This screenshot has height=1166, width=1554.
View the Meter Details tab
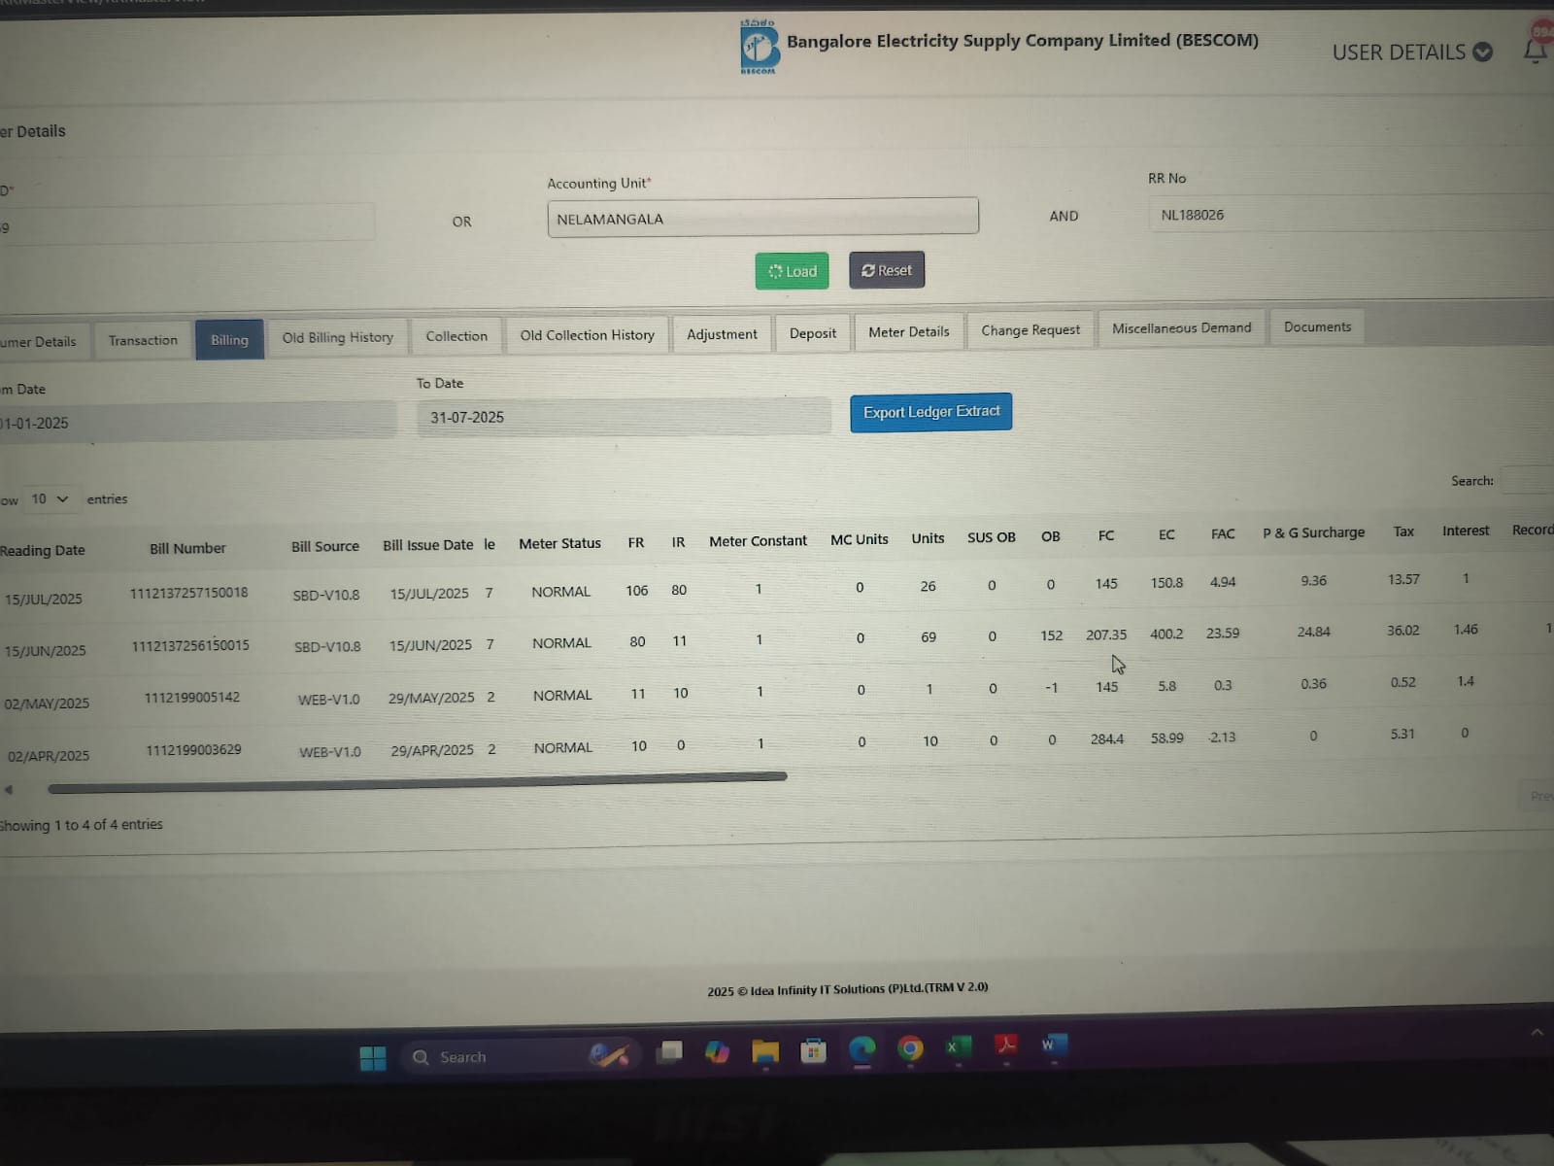coord(909,332)
